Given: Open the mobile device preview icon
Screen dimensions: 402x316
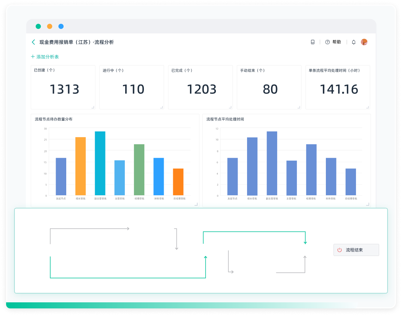Looking at the screenshot, I should tap(313, 42).
